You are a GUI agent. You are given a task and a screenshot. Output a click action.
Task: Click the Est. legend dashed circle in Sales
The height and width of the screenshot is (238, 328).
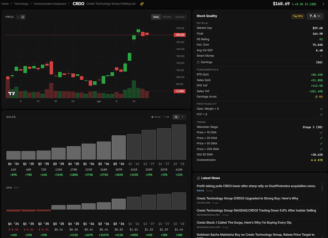click(x=164, y=117)
